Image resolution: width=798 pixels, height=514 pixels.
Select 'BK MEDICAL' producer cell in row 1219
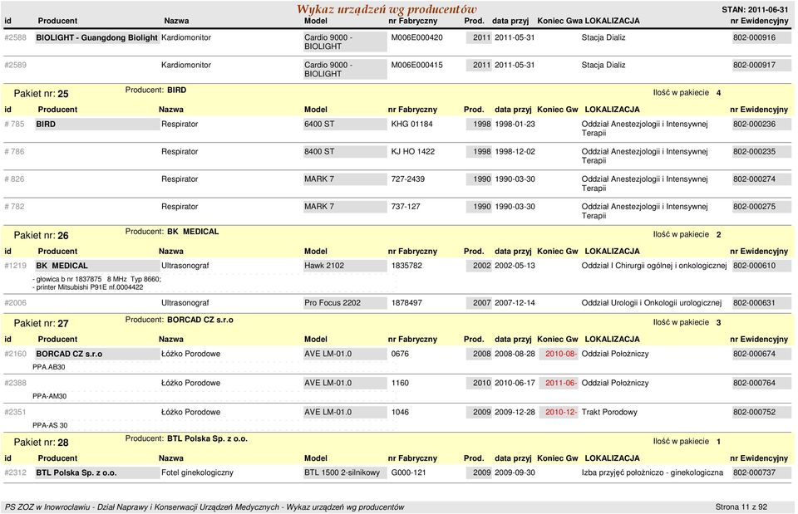click(x=96, y=266)
